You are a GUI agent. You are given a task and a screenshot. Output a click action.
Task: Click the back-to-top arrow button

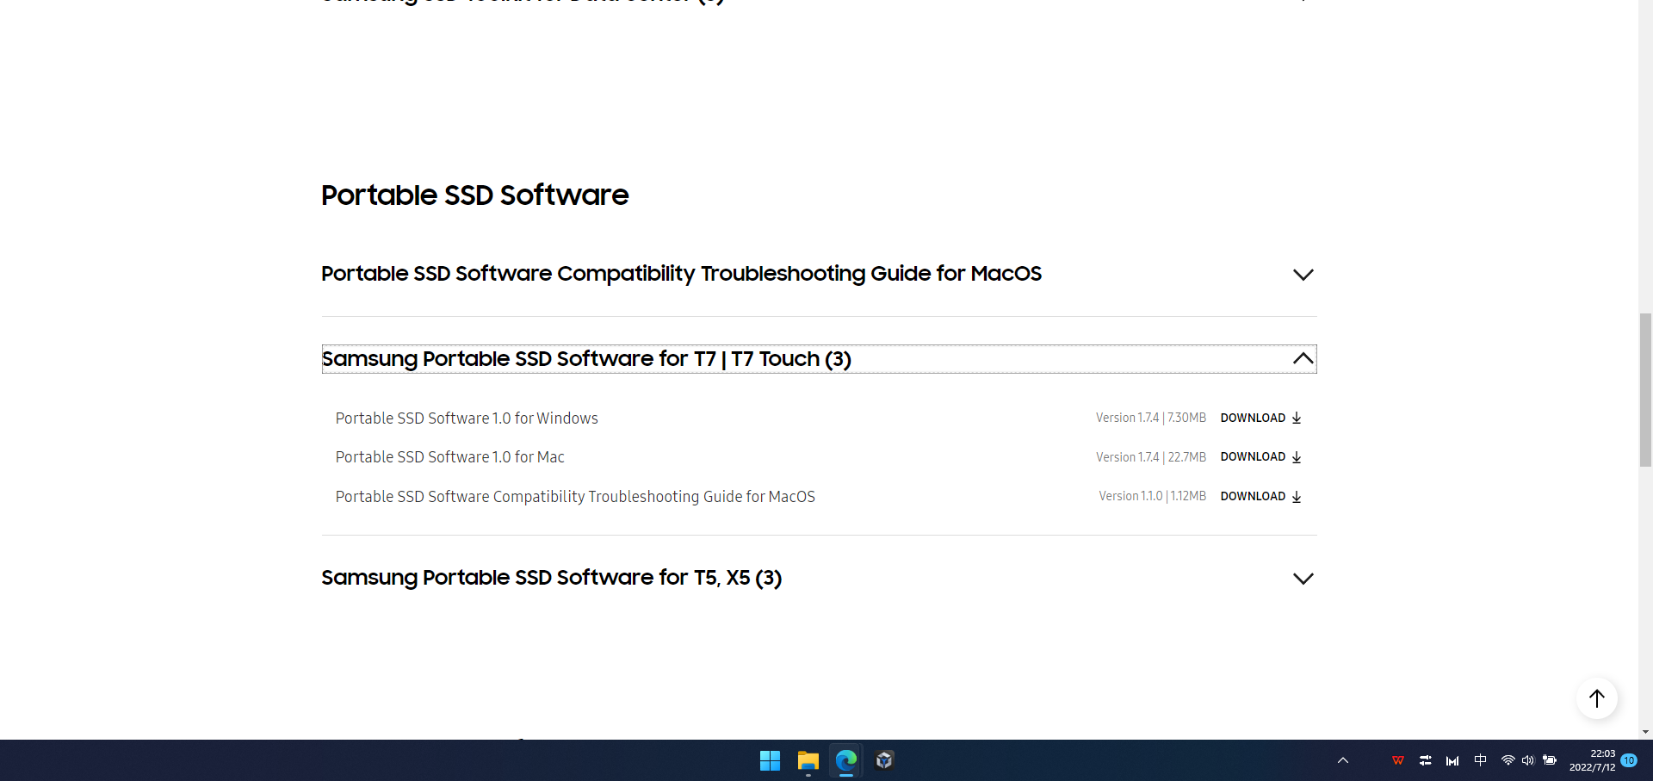(x=1597, y=698)
